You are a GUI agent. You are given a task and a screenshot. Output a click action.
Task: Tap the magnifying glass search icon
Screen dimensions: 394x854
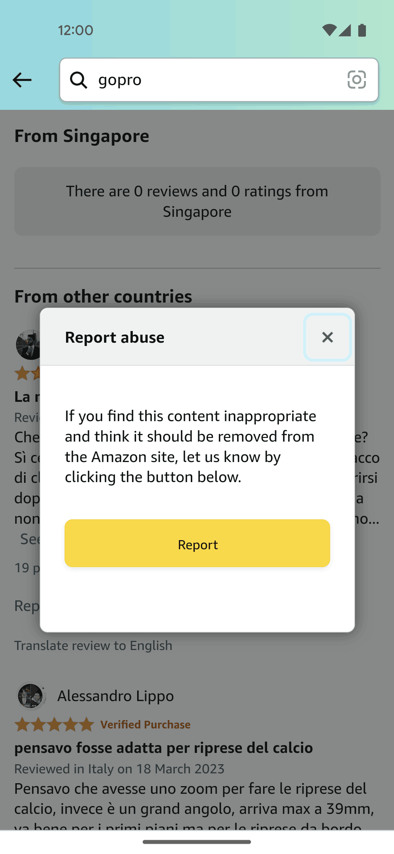tap(78, 80)
